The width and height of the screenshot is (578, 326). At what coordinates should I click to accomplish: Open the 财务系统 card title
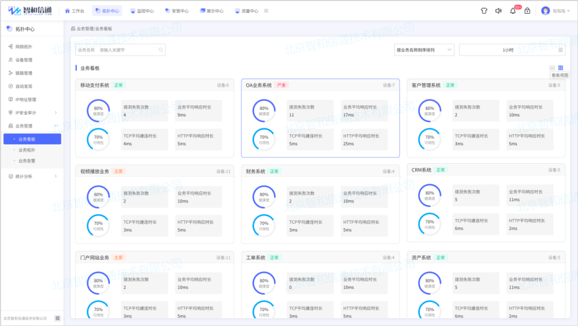tap(255, 171)
